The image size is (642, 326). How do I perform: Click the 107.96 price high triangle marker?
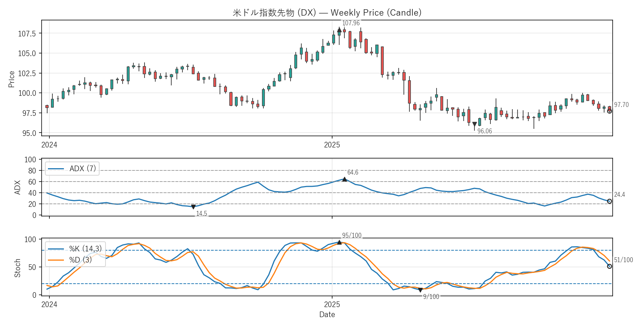pos(339,30)
